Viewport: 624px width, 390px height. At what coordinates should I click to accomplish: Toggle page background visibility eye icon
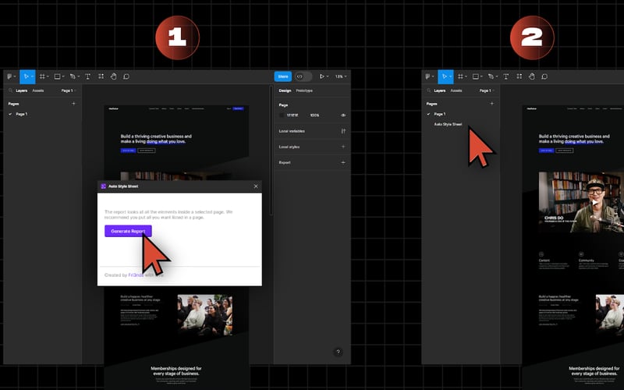(343, 115)
